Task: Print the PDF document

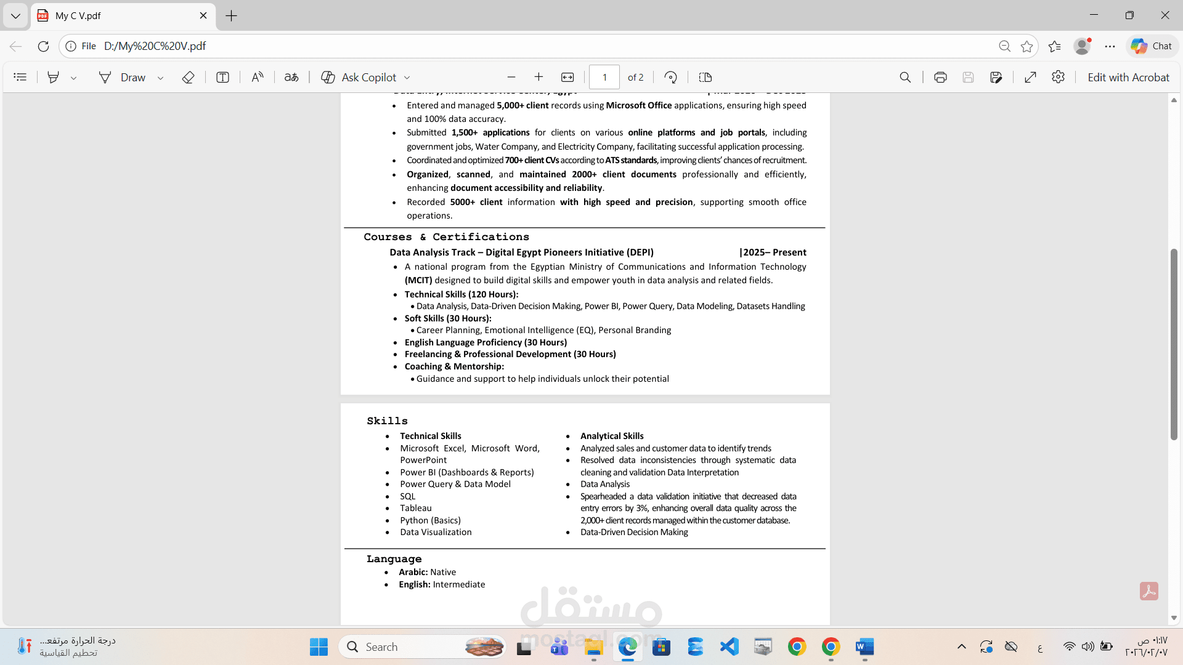Action: tap(940, 77)
